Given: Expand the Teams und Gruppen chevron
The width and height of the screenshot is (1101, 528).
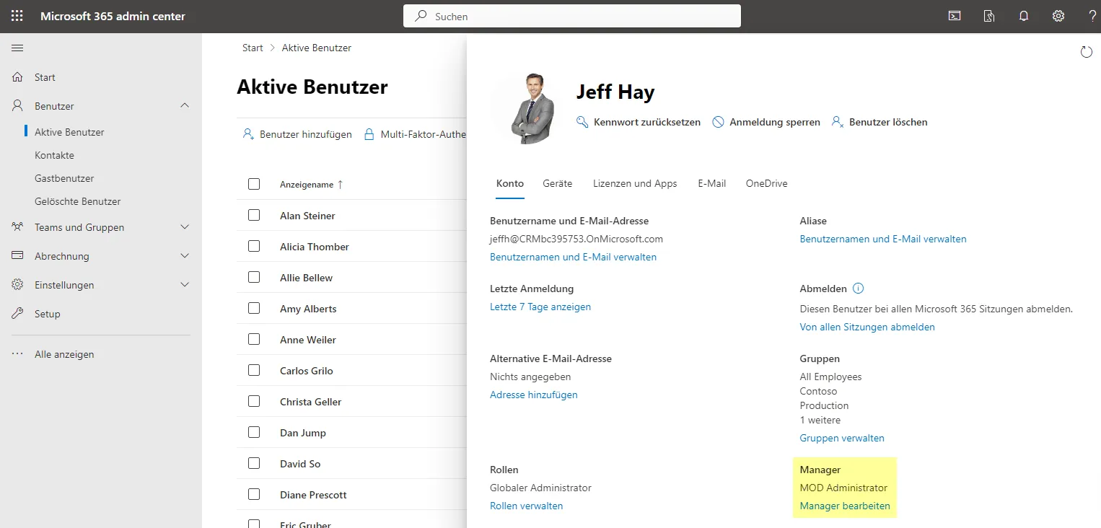Looking at the screenshot, I should (x=185, y=227).
